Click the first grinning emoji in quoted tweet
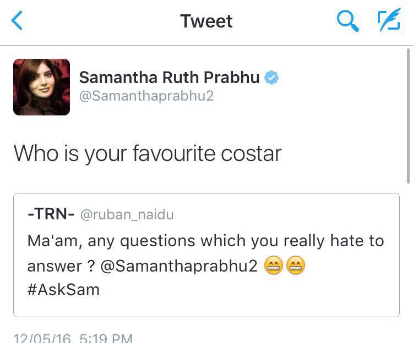 tap(274, 267)
